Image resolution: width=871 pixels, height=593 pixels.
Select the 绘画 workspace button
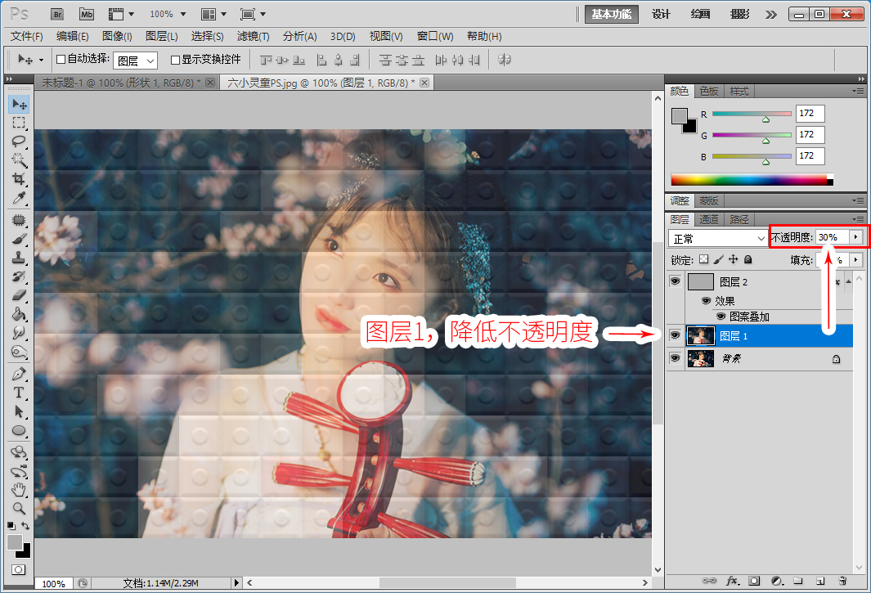point(700,14)
